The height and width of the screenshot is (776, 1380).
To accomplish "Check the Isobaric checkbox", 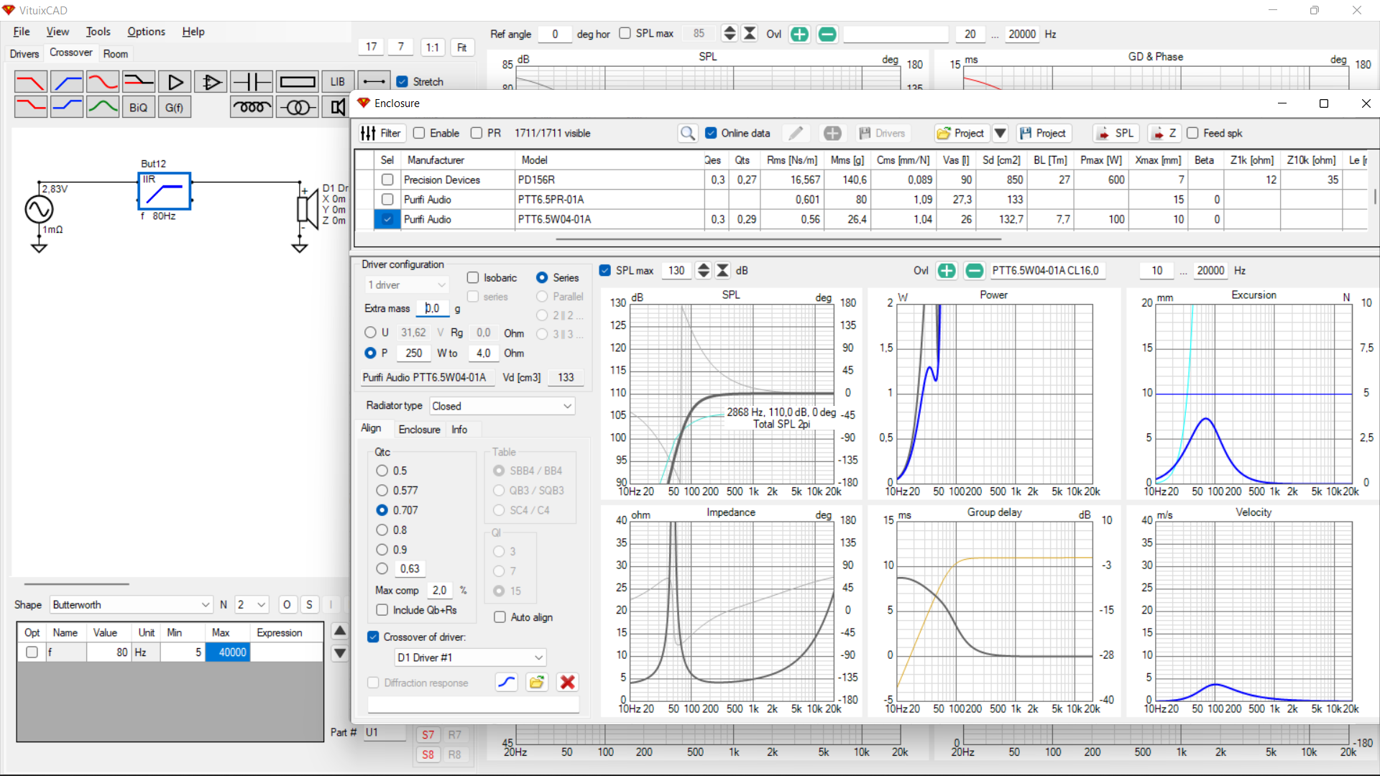I will pos(473,277).
